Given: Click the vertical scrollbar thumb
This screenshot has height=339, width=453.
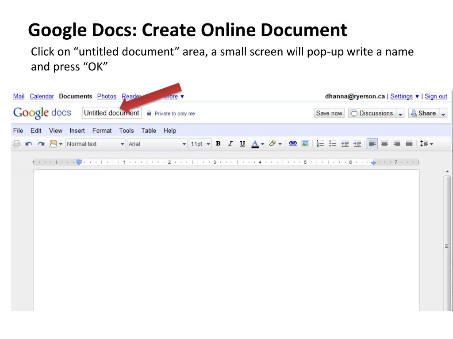Looking at the screenshot, I should tap(447, 244).
